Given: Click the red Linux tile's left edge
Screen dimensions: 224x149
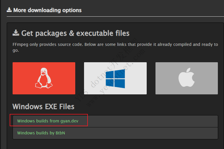Looking at the screenshot, I should [14, 78].
